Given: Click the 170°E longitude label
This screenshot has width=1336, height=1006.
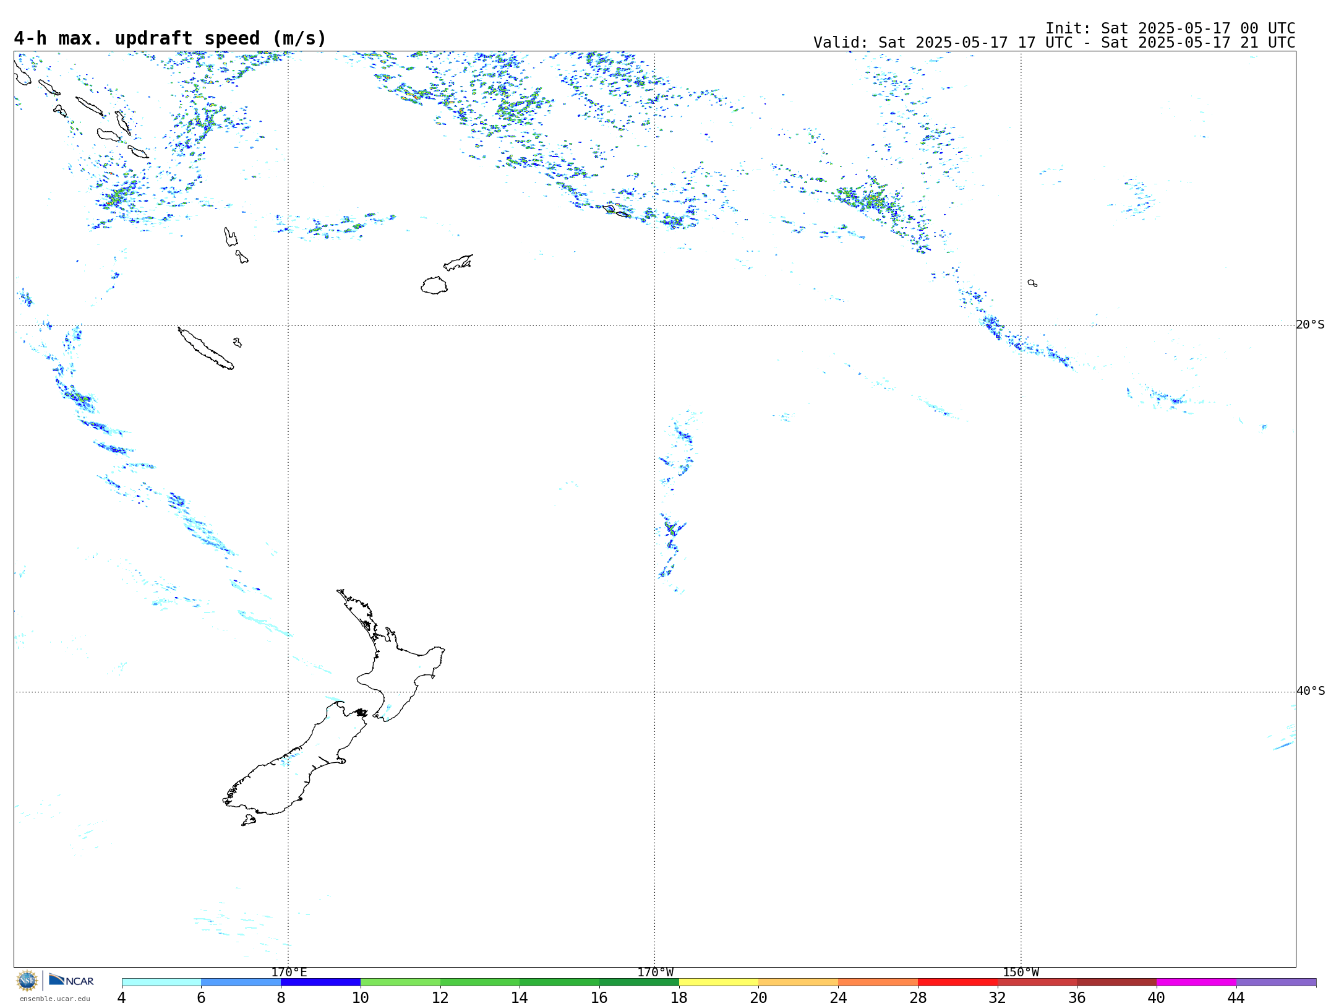Looking at the screenshot, I should pyautogui.click(x=289, y=972).
